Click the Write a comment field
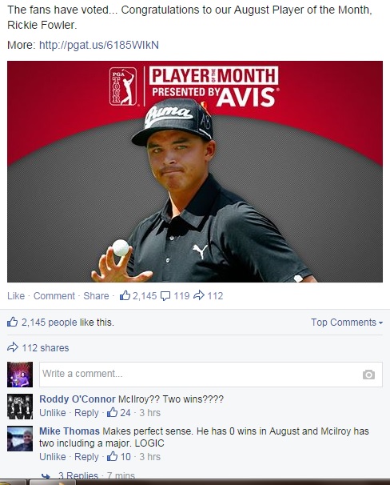The height and width of the screenshot is (485, 390). 211,375
